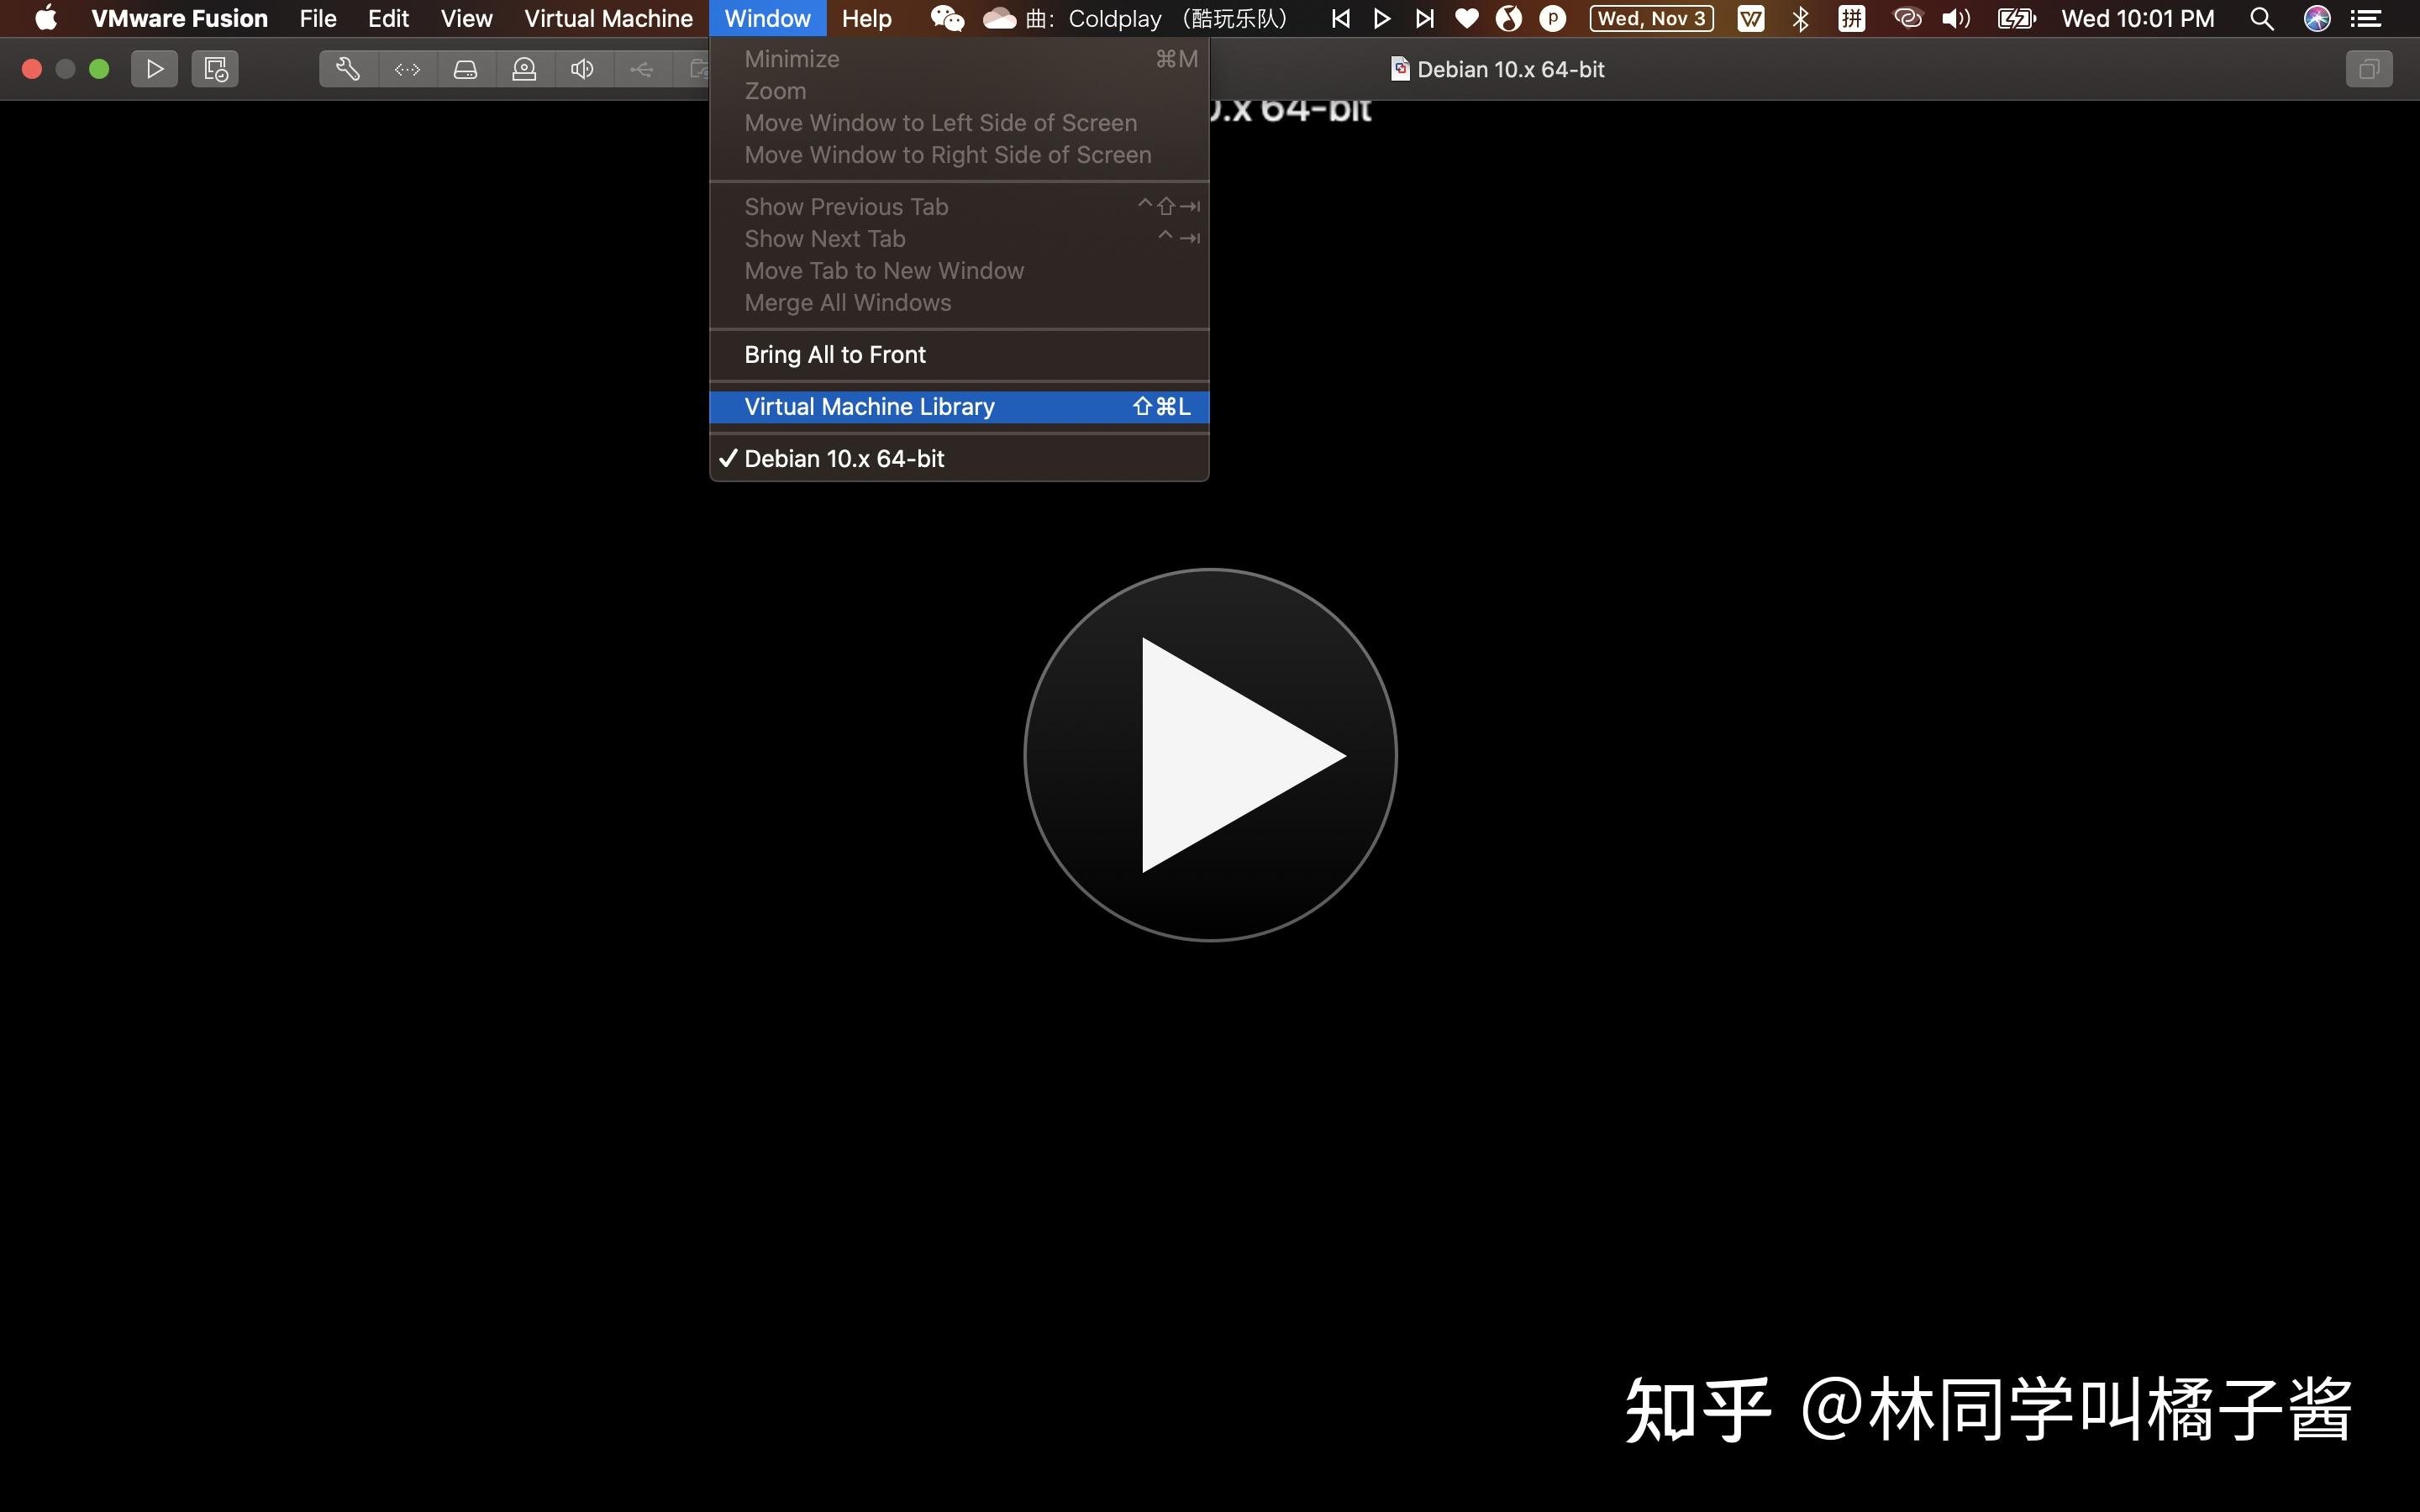Select Show Next Tab menu entry
The width and height of the screenshot is (2420, 1512).
[824, 238]
